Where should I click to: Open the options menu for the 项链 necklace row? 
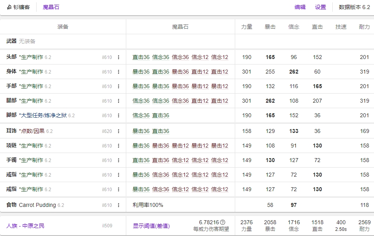pyautogui.click(x=119, y=145)
